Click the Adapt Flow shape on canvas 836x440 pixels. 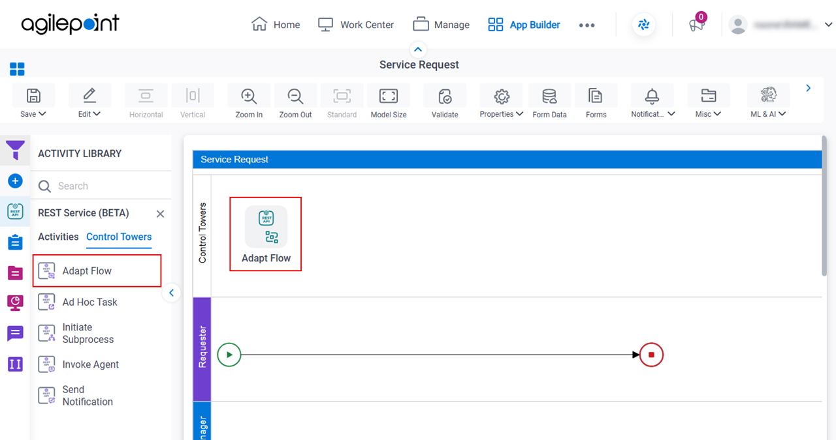coord(266,234)
